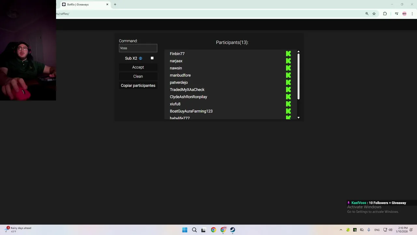
Task: Open the Chrome extensions puzzle icon
Action: point(385,14)
